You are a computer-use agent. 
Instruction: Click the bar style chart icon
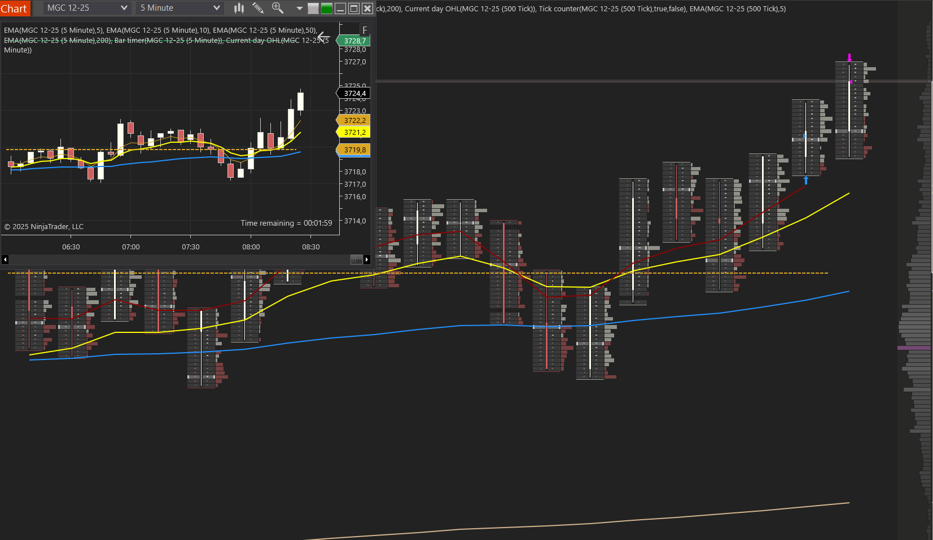tap(239, 8)
